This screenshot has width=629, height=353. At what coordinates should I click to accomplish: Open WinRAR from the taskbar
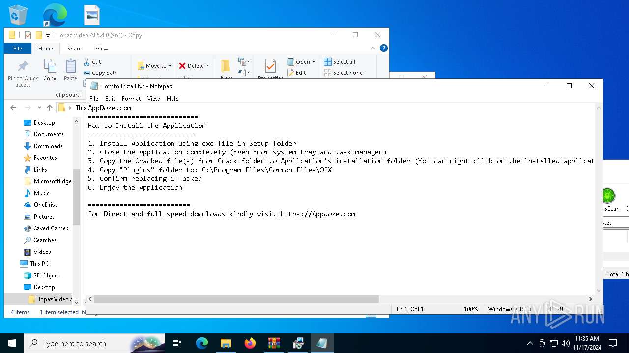tap(274, 343)
